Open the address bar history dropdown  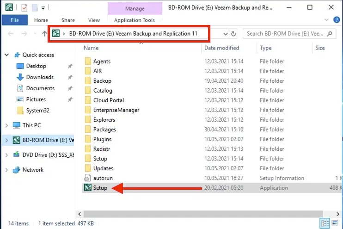(226, 34)
